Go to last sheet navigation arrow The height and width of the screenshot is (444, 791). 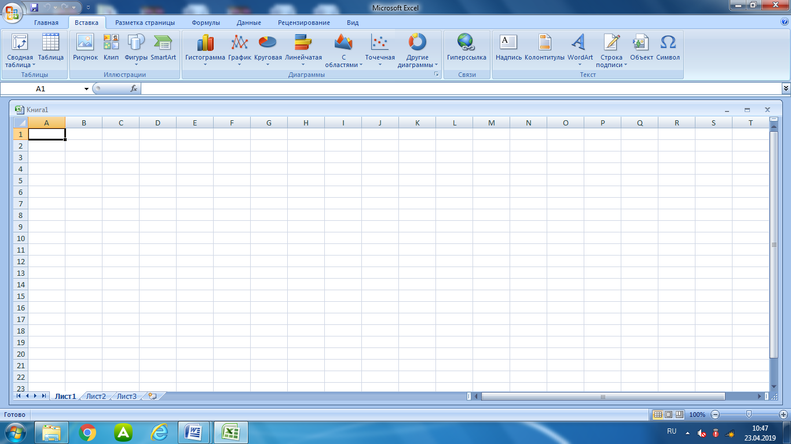[44, 396]
